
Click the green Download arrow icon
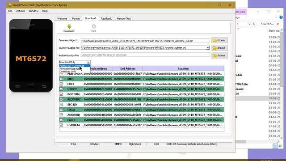pyautogui.click(x=69, y=26)
